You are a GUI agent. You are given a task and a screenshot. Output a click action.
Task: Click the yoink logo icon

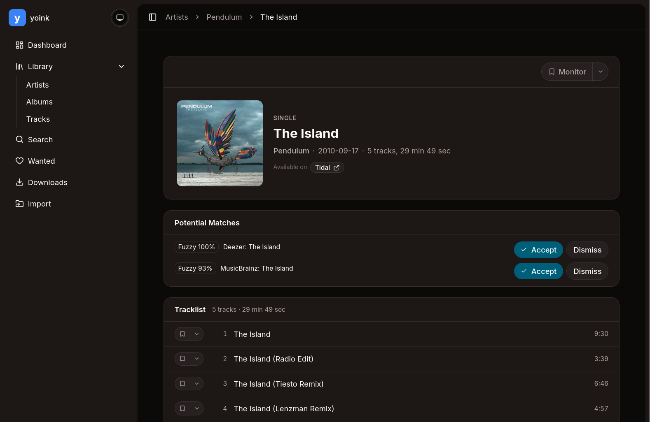coord(17,18)
